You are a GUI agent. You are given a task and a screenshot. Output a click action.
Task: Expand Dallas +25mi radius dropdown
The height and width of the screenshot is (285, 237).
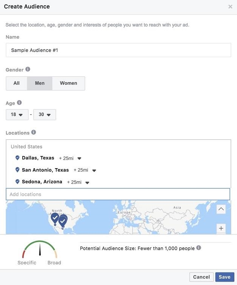pos(79,158)
